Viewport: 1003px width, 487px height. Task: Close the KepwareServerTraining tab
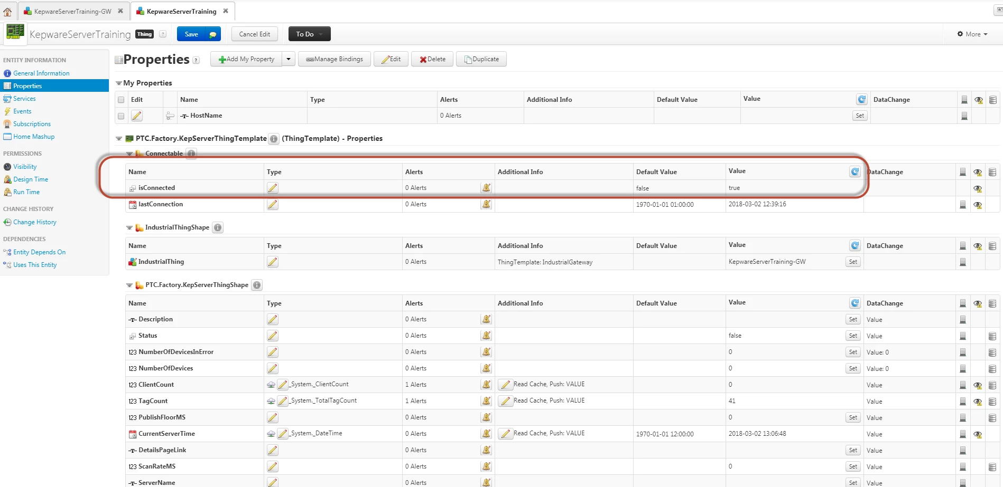[x=226, y=11]
